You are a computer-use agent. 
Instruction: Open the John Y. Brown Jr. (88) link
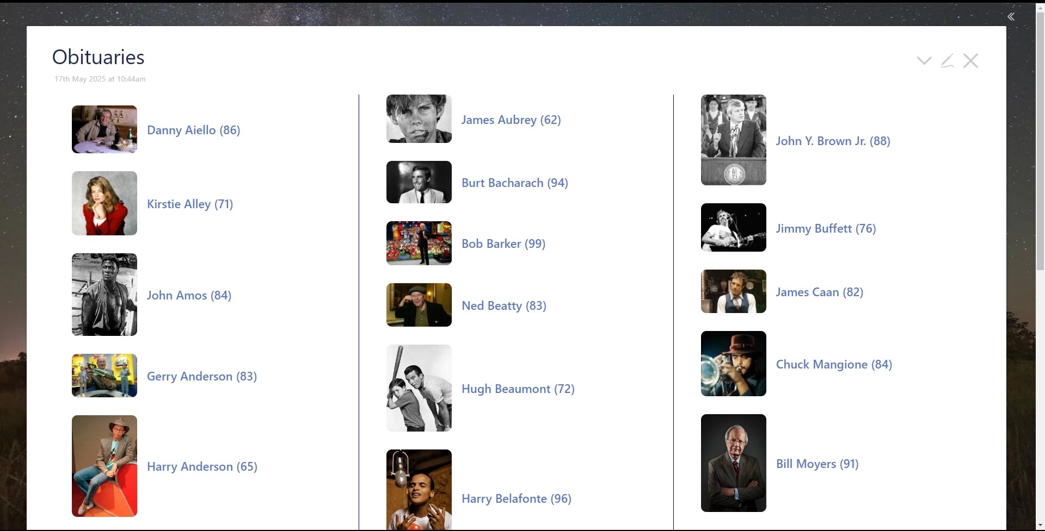833,141
